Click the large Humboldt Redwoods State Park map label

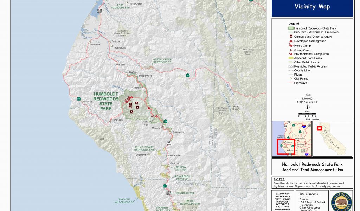click(106, 101)
